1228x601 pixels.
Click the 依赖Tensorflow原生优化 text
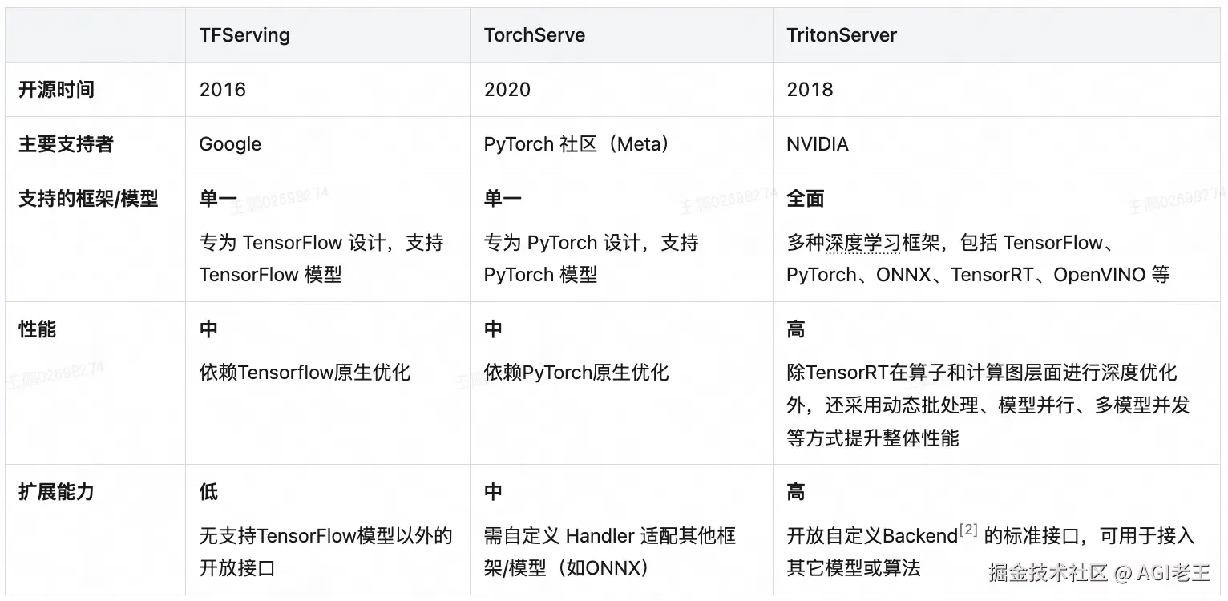tap(305, 373)
